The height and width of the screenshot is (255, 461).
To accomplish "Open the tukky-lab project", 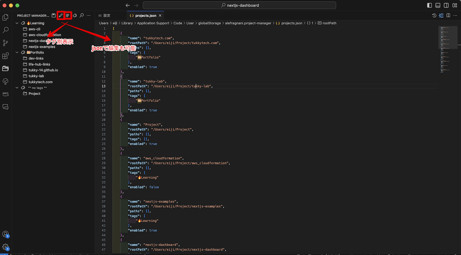I will click(x=36, y=76).
